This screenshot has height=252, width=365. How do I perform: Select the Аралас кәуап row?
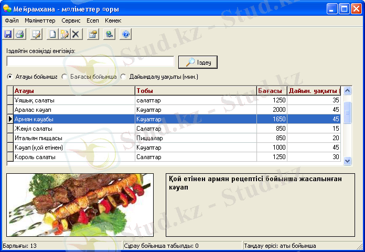pyautogui.click(x=174, y=110)
